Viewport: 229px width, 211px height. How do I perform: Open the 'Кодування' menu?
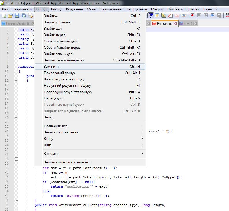[74, 9]
